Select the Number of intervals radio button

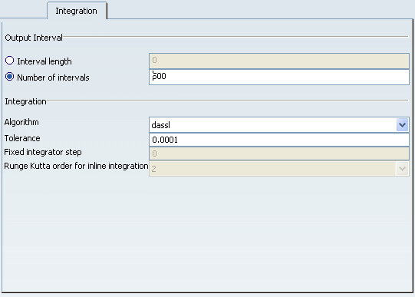click(x=9, y=77)
